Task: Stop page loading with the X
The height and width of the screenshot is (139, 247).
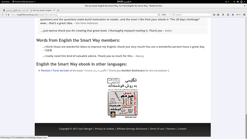Action: pyautogui.click(x=170, y=15)
